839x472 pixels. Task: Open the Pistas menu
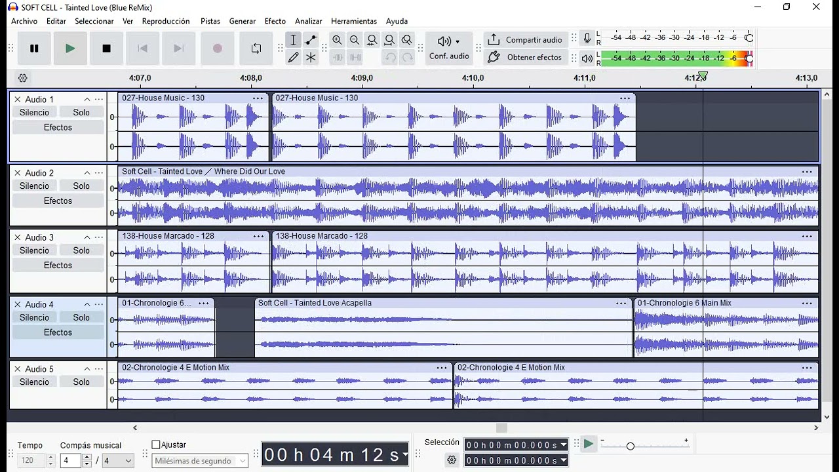(x=210, y=21)
